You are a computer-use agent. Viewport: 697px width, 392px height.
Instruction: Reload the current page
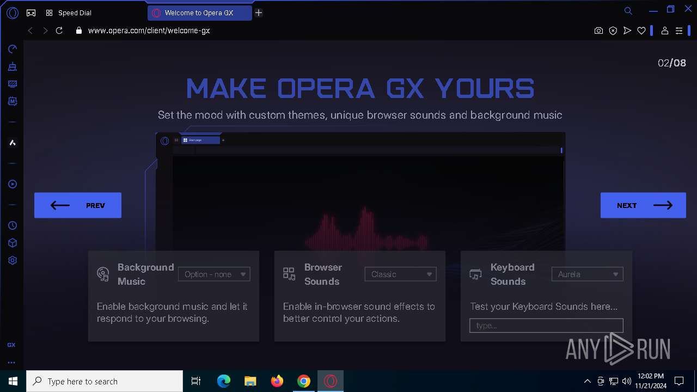(59, 30)
